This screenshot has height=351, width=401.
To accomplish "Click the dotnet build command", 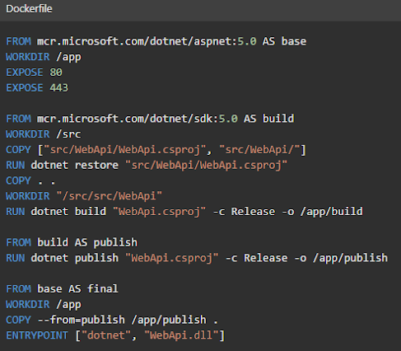I will tap(68, 212).
